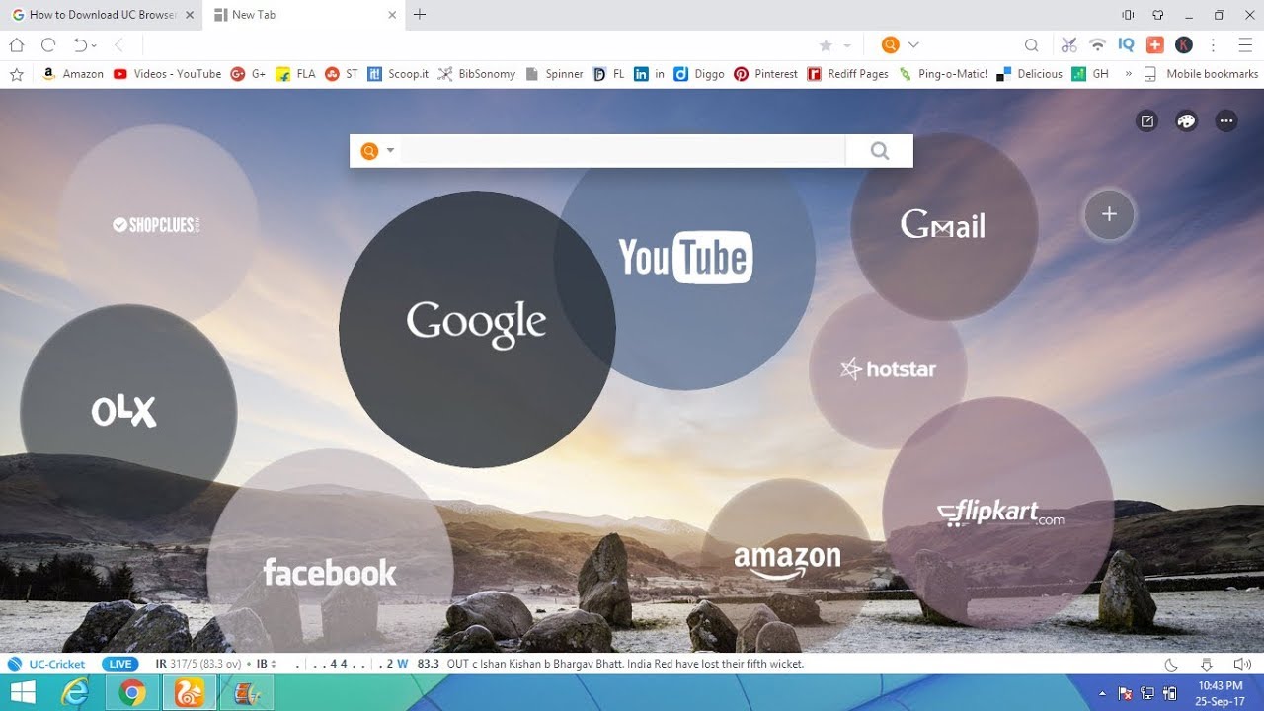Open the Gmail speed dial bubble
Screen dimensions: 1264x711
pyautogui.click(x=944, y=226)
